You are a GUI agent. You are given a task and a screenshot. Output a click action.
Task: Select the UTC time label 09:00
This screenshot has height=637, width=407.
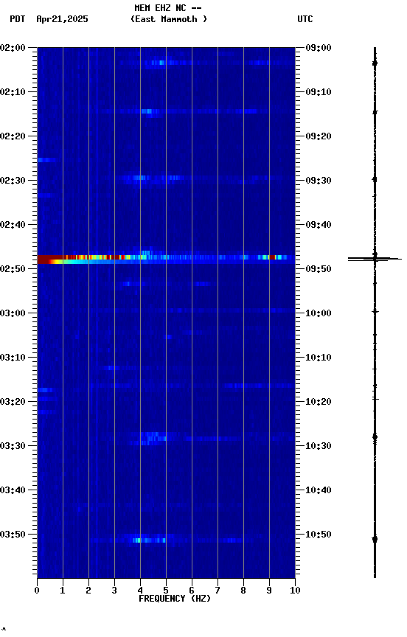pos(319,47)
